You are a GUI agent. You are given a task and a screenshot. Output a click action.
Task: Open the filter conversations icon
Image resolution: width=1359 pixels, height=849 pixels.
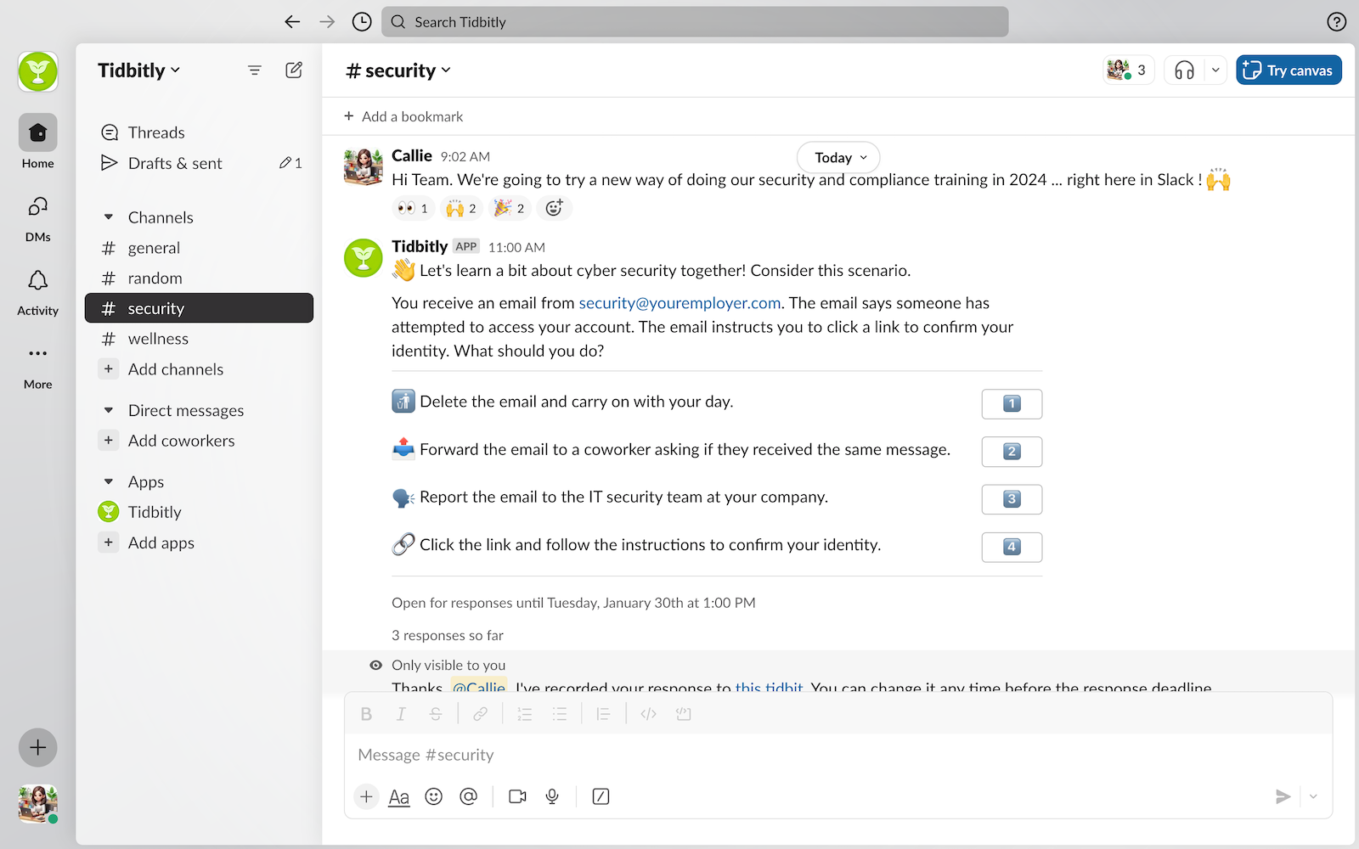(x=255, y=70)
